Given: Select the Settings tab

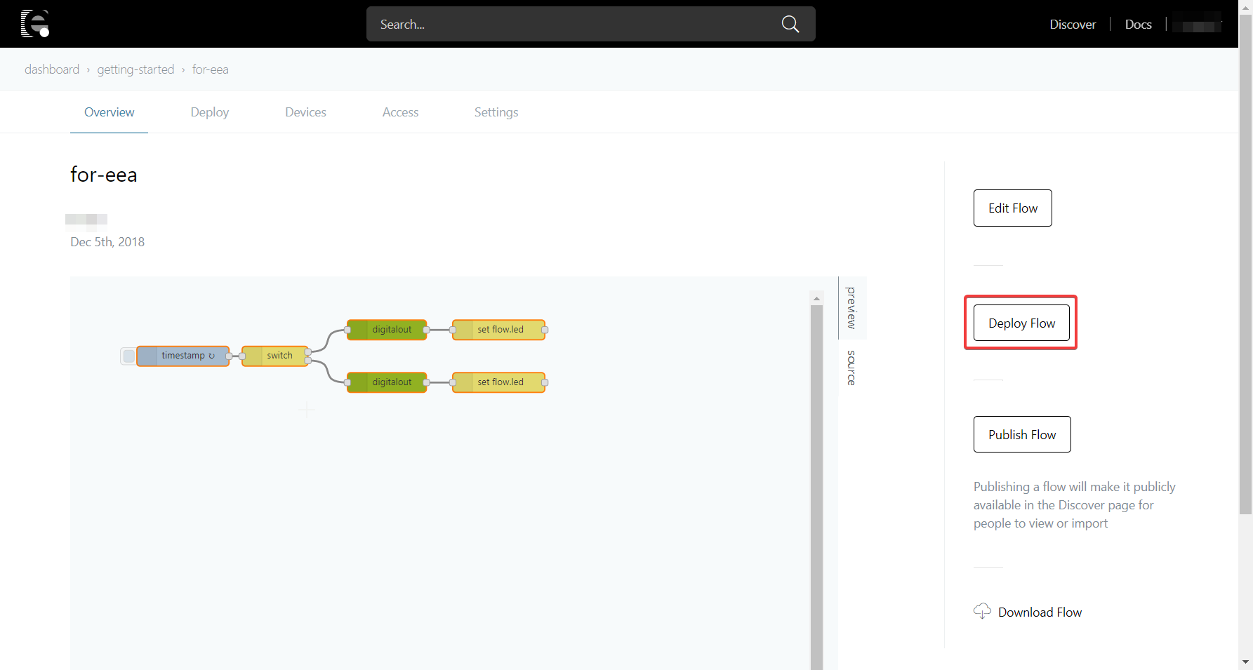Looking at the screenshot, I should (496, 112).
